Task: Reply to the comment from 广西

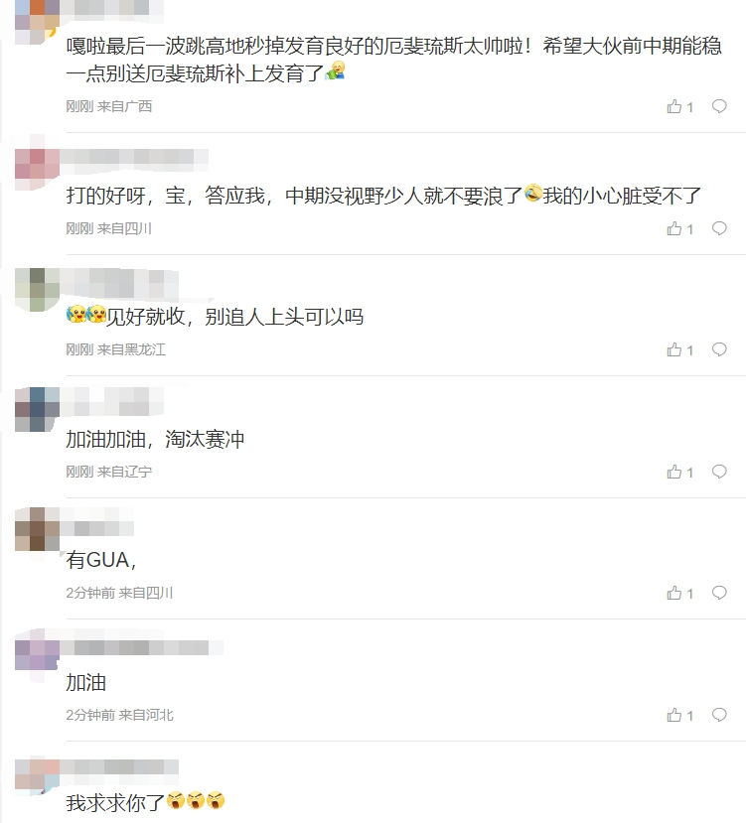Action: tap(719, 106)
